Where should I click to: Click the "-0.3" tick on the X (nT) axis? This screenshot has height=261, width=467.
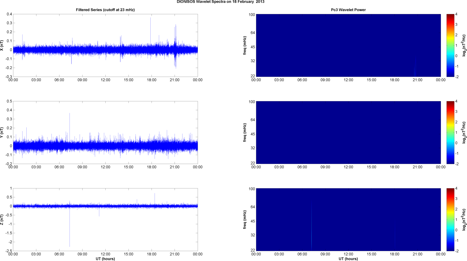click(x=8, y=77)
